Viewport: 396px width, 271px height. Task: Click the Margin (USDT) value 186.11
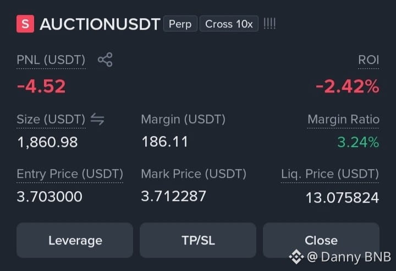165,142
